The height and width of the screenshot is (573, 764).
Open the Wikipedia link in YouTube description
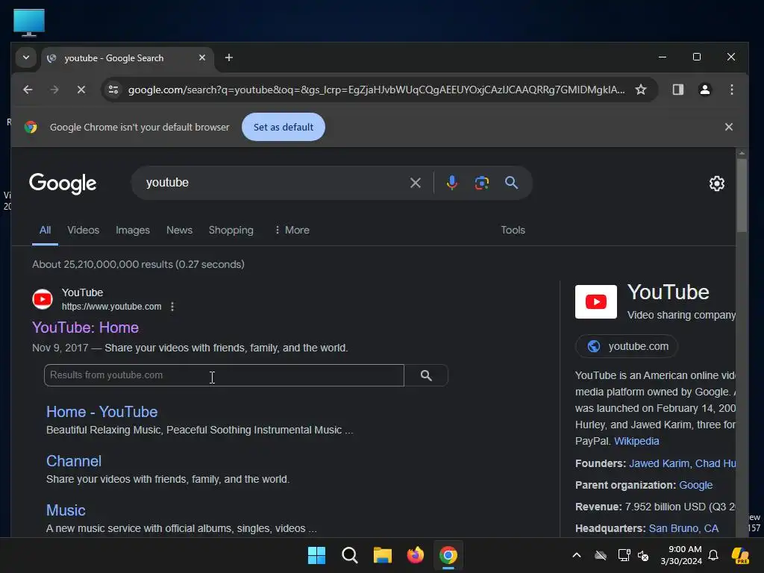[x=636, y=441]
